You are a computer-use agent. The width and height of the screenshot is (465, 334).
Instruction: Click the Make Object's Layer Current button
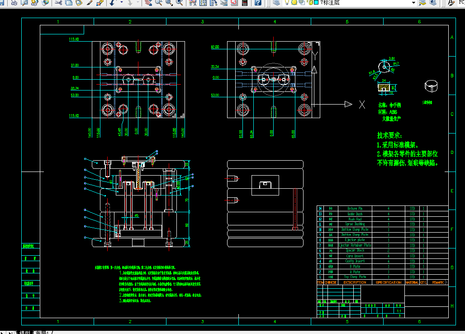coord(422,3)
